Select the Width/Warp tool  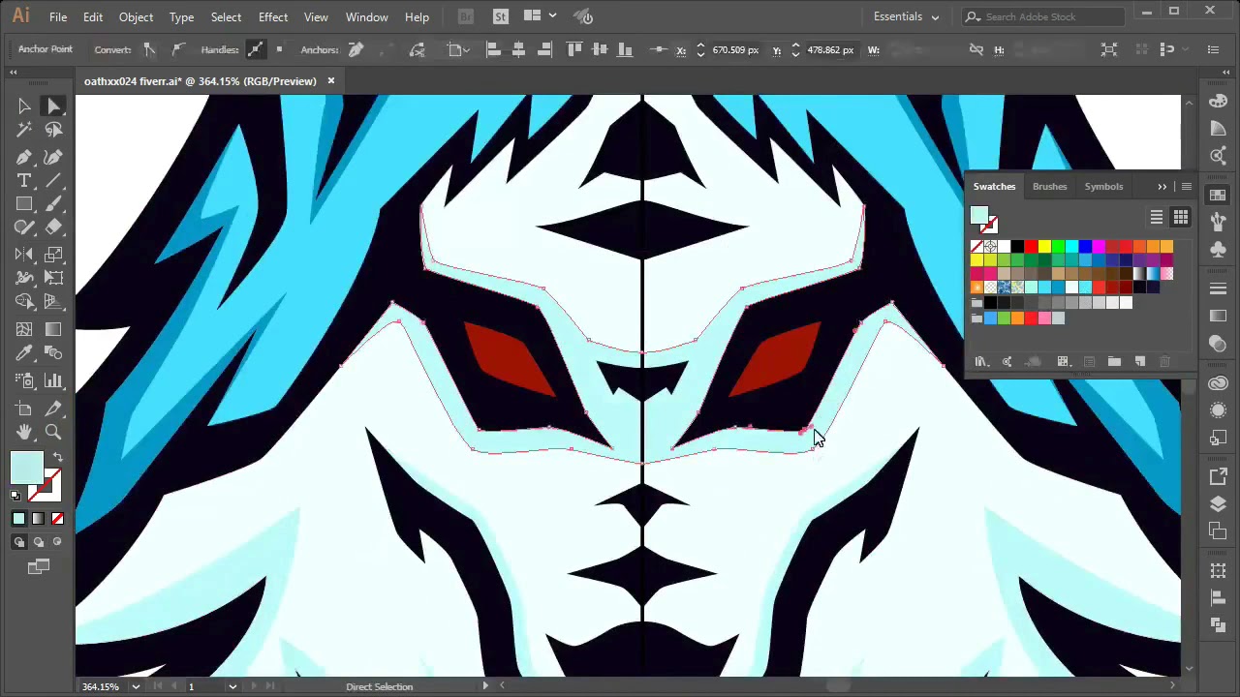click(x=24, y=279)
